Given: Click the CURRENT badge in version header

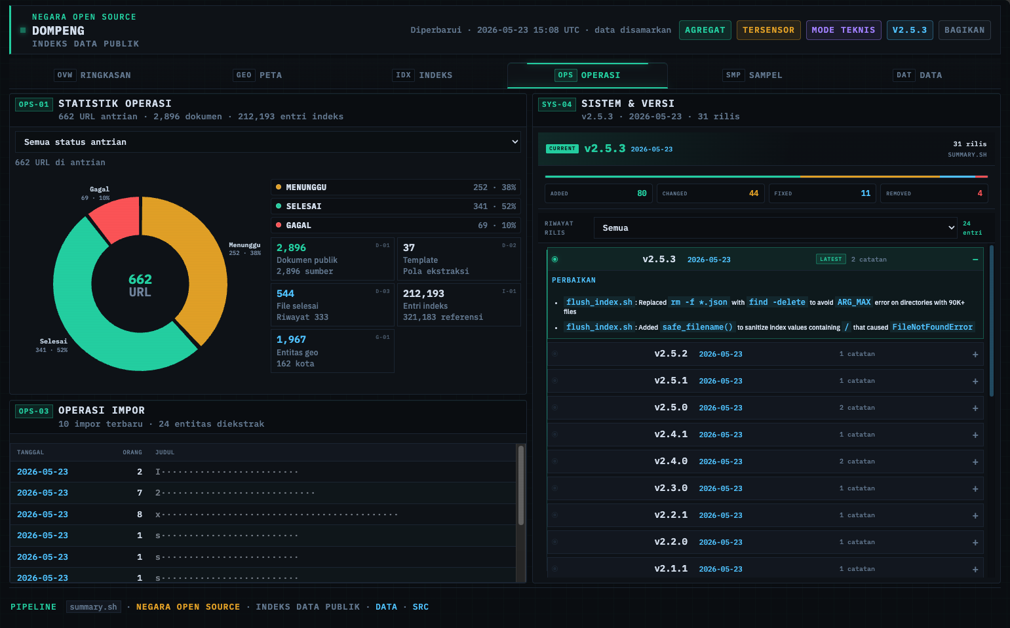Looking at the screenshot, I should tap(562, 149).
